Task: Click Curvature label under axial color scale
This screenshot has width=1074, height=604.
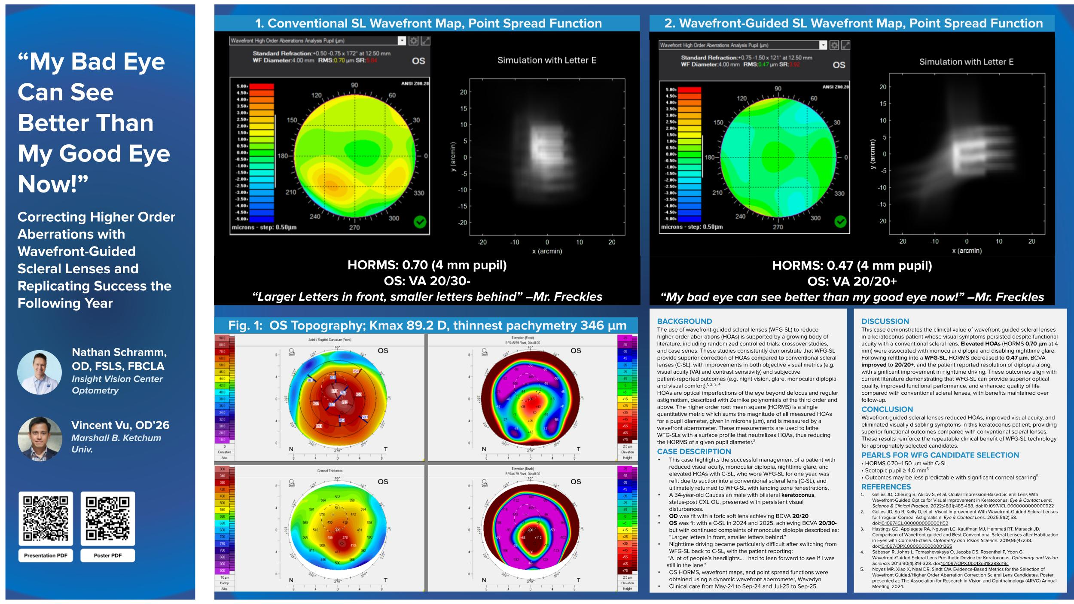Action: coord(224,452)
